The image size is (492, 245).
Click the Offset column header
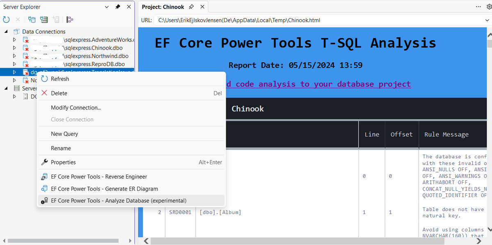click(x=402, y=134)
